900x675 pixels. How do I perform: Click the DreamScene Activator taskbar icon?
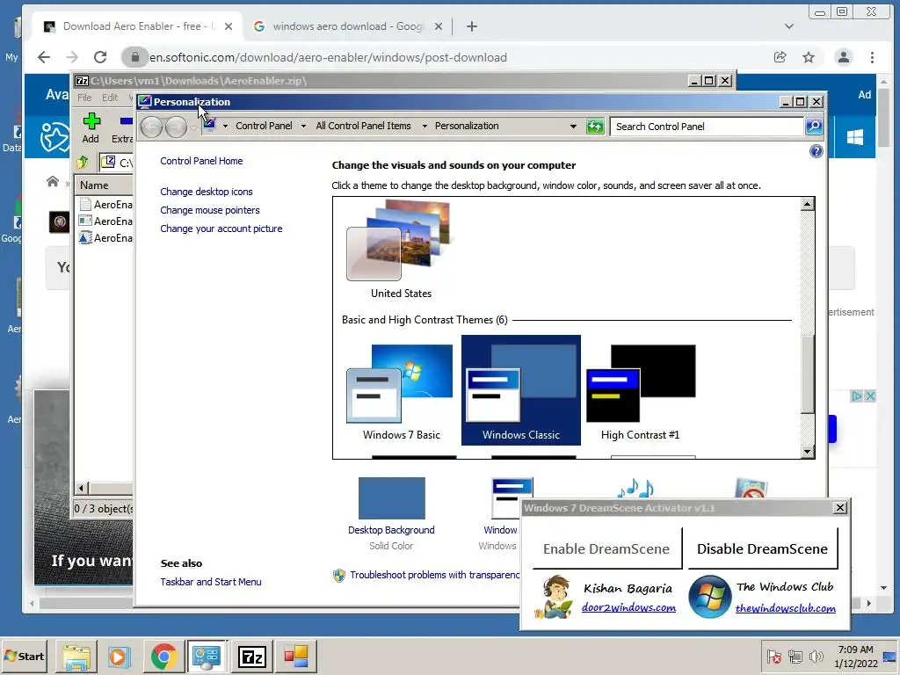(x=296, y=657)
